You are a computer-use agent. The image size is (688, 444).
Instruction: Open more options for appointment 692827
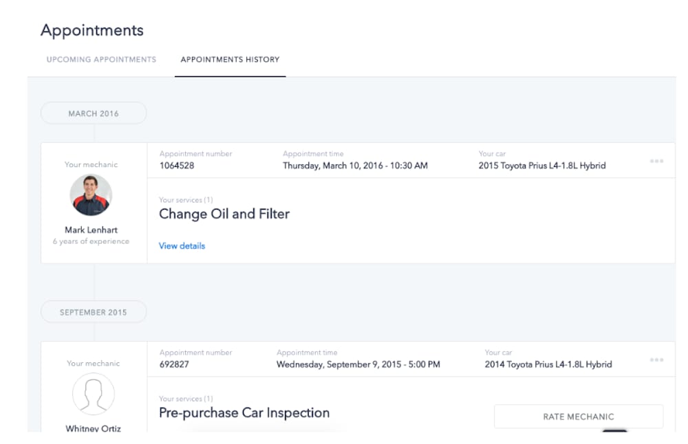coord(656,360)
